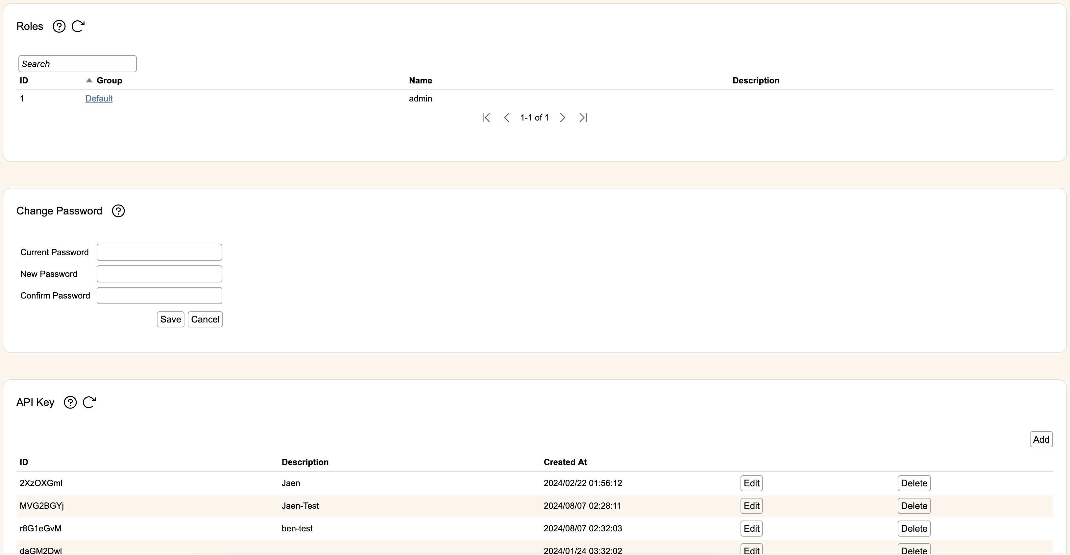Screen dimensions: 1070x555
Task: Go to first page of roles
Action: [486, 118]
